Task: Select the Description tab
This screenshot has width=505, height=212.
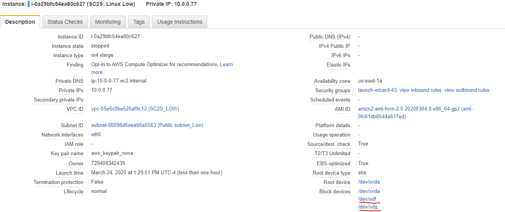Action: coord(20,22)
